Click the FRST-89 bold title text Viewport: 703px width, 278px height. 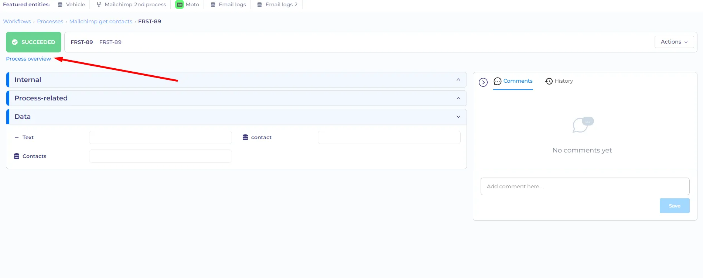tap(82, 42)
